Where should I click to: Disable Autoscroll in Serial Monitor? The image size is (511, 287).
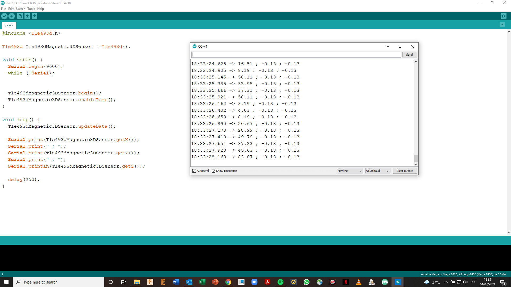pos(194,171)
